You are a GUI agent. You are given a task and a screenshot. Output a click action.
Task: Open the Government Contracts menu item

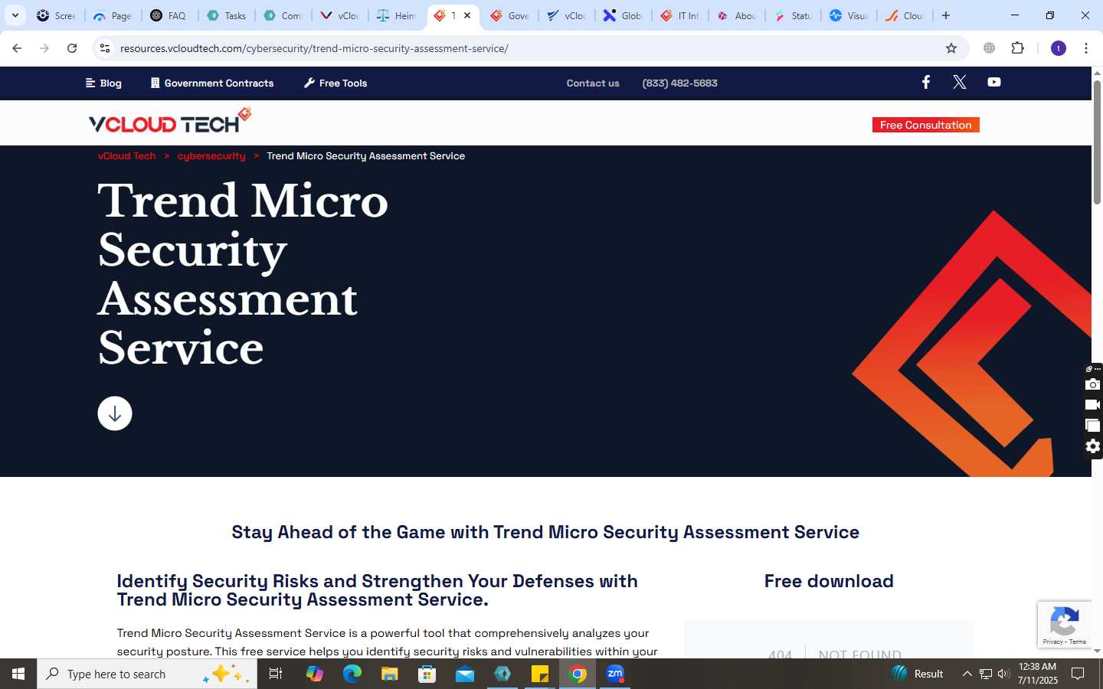pyautogui.click(x=212, y=83)
